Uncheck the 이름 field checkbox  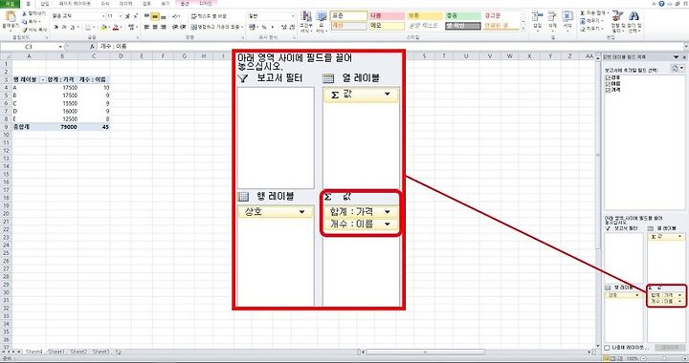(609, 84)
